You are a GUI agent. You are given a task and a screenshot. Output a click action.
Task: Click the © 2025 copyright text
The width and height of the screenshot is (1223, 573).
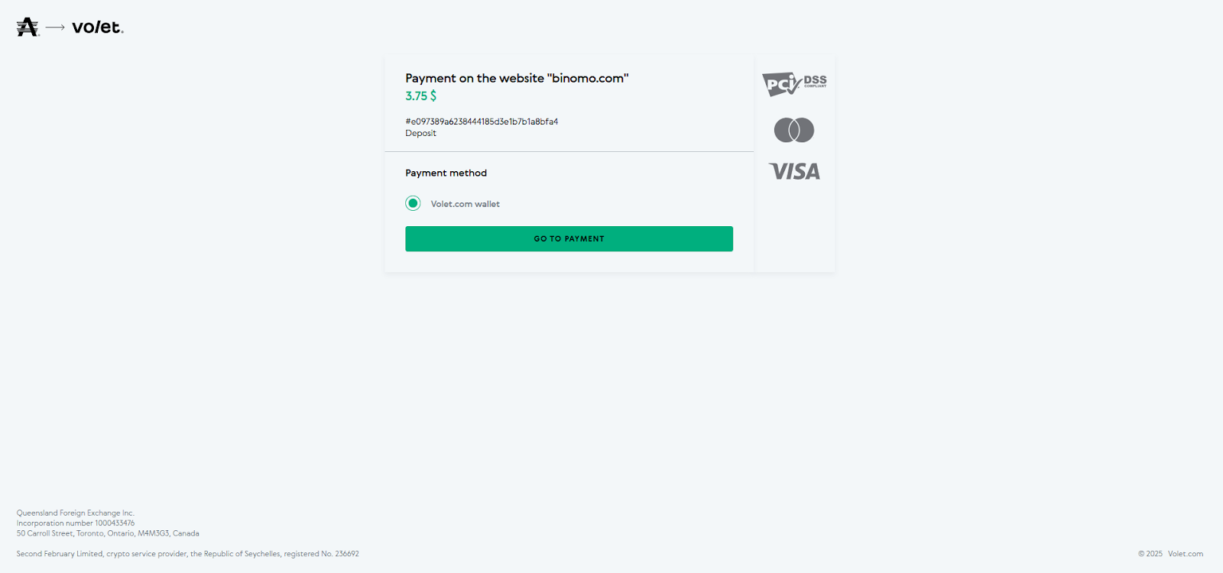click(1150, 554)
